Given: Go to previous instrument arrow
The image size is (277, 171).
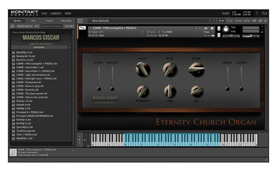Looking at the screenshot, I should click(x=196, y=28).
